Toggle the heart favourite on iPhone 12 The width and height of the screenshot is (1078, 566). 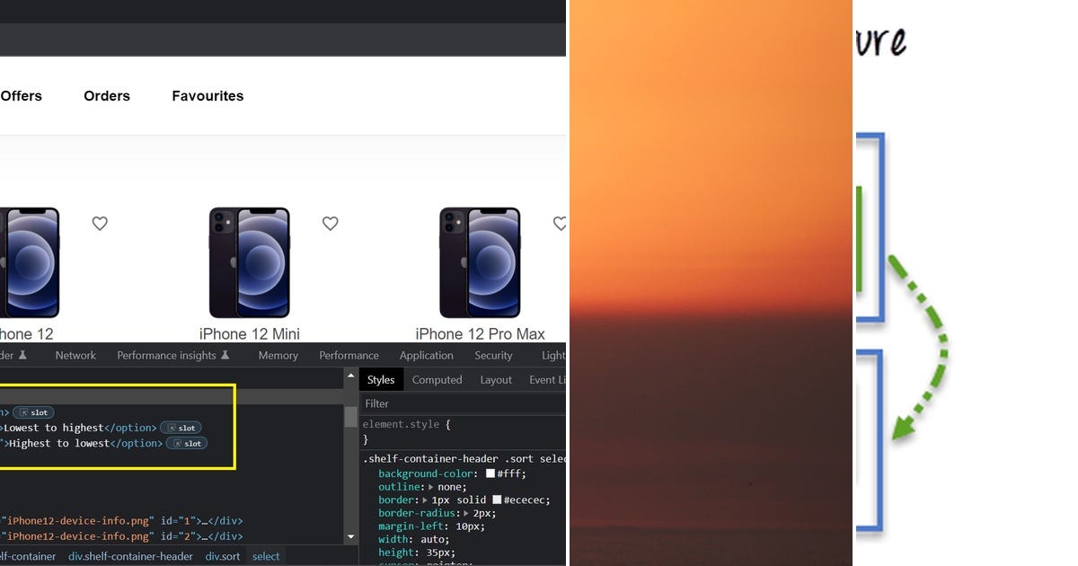100,224
